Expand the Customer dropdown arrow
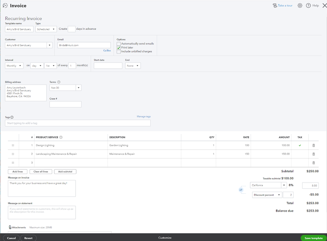327x241 pixels. click(x=49, y=45)
